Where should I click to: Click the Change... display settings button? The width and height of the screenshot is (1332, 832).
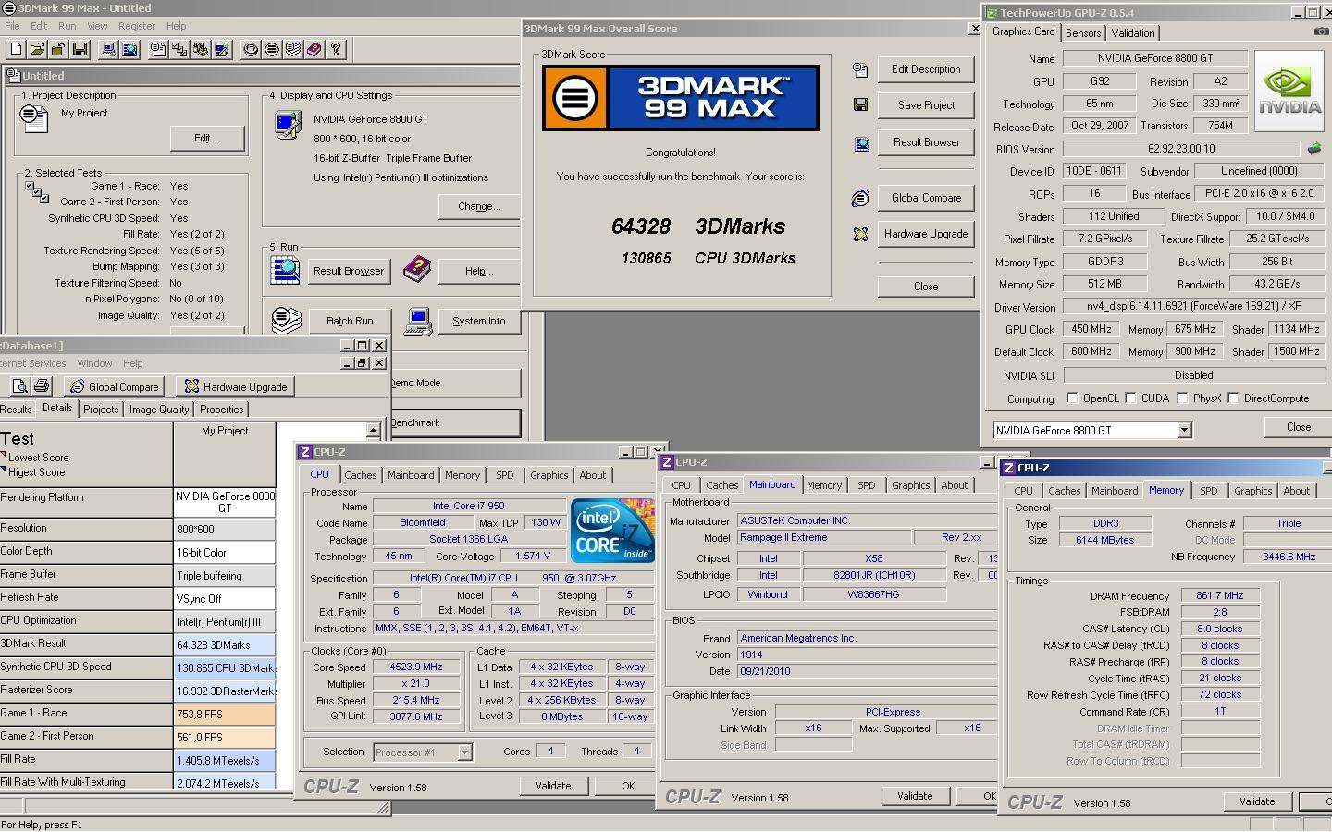(479, 206)
